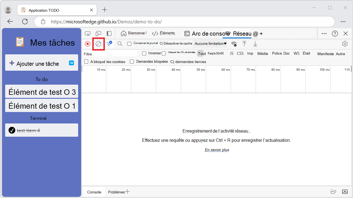This screenshot has height=198, width=353.
Task: Filter by Était type
Action: tap(306, 54)
